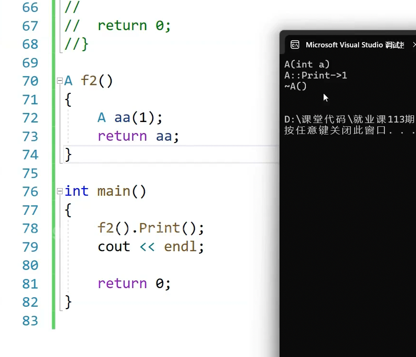The width and height of the screenshot is (416, 357).
Task: Click 'cout << endl;' line
Action: click(x=151, y=246)
